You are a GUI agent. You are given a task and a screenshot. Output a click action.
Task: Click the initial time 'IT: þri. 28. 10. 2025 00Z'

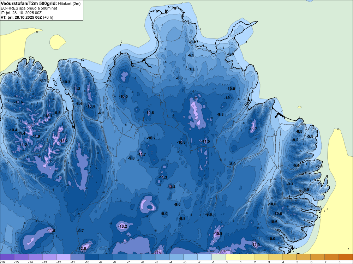[21, 13]
